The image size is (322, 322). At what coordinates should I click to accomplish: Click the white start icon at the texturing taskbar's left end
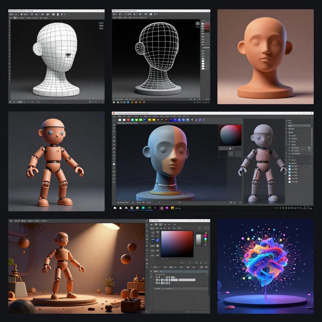[x=115, y=208]
